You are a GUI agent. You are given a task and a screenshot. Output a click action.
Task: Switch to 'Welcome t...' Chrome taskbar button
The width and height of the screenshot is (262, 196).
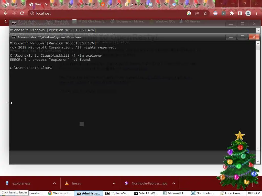[60, 193]
